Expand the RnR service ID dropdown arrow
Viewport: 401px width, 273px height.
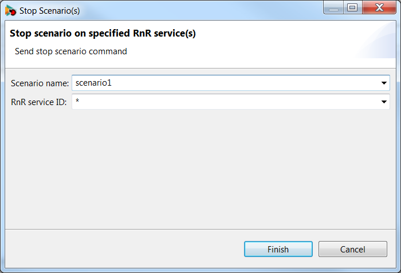point(384,102)
